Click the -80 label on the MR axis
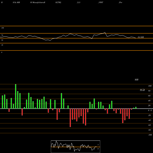The image size is (153, 153). pos(149,130)
